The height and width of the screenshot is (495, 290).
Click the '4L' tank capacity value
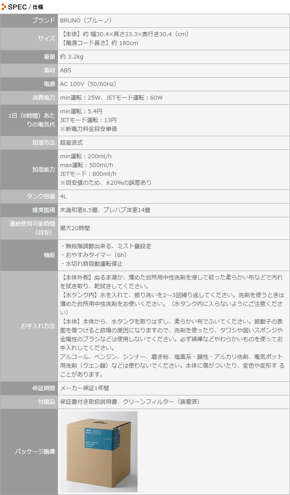(63, 196)
